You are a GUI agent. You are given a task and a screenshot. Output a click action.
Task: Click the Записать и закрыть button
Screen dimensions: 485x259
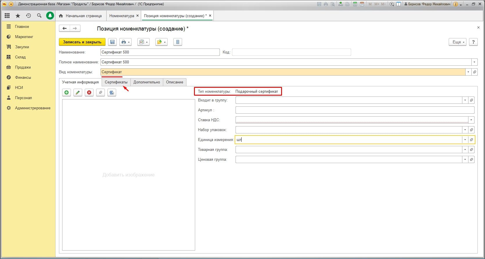[x=82, y=42]
